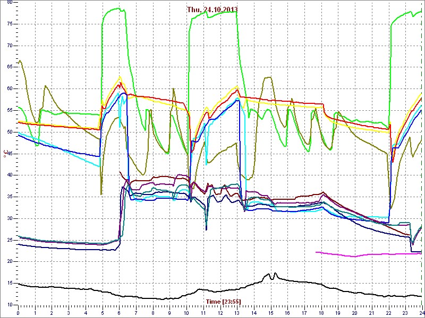Click hour 22 on the time axis

[388, 313]
